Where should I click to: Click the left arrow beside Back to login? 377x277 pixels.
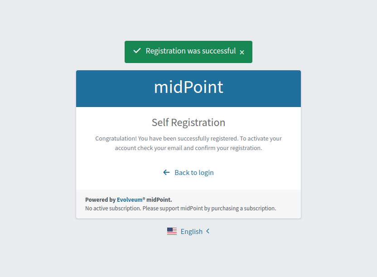(166, 172)
